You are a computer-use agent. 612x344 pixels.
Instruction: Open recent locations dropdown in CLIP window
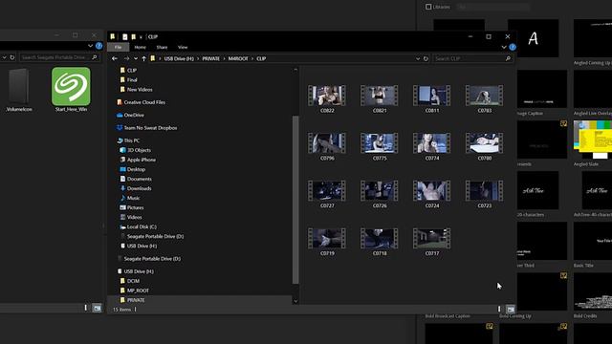136,58
